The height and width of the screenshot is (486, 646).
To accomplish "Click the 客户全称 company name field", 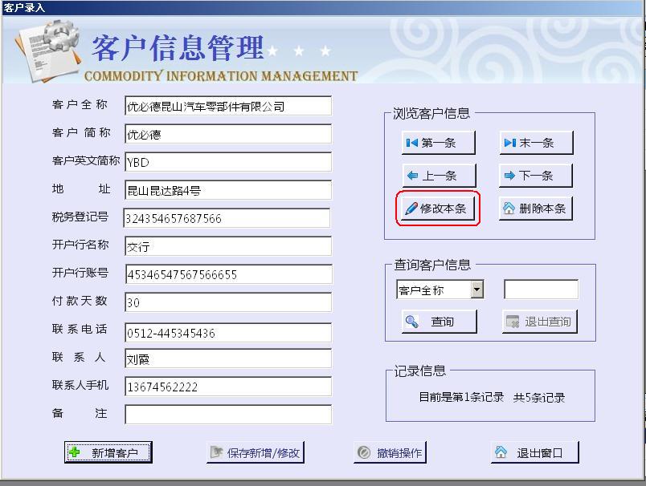I will [x=227, y=106].
